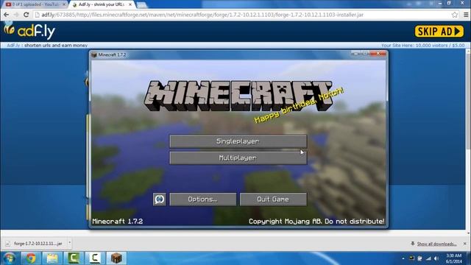The height and width of the screenshot is (265, 471).
Task: Close the YouTube tab
Action: point(64,4)
